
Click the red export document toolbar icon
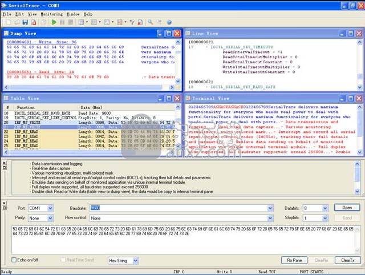34,22
